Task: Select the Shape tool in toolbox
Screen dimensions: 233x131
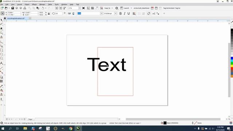Action: click(x=1, y=24)
